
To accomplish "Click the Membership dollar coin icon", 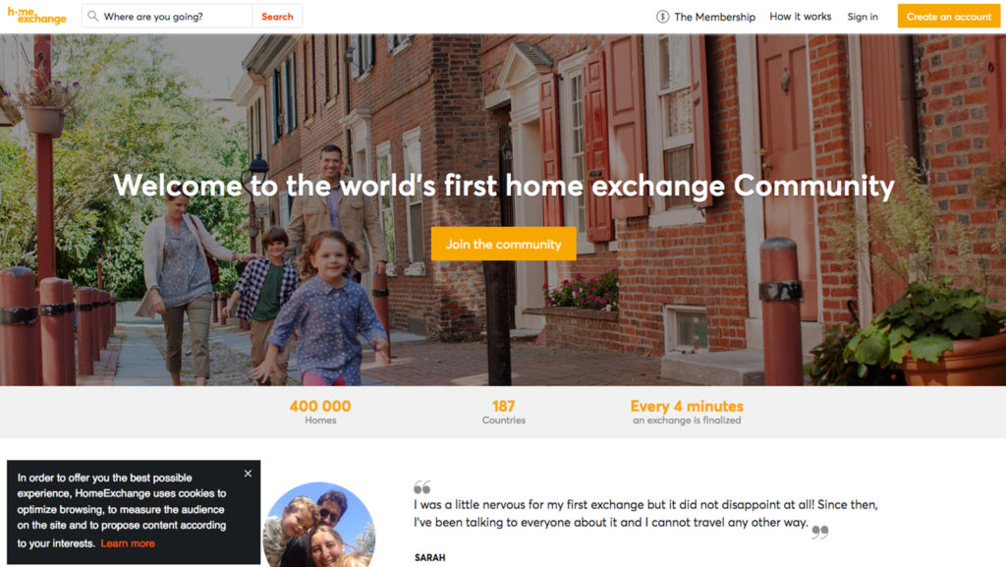I will [x=663, y=17].
